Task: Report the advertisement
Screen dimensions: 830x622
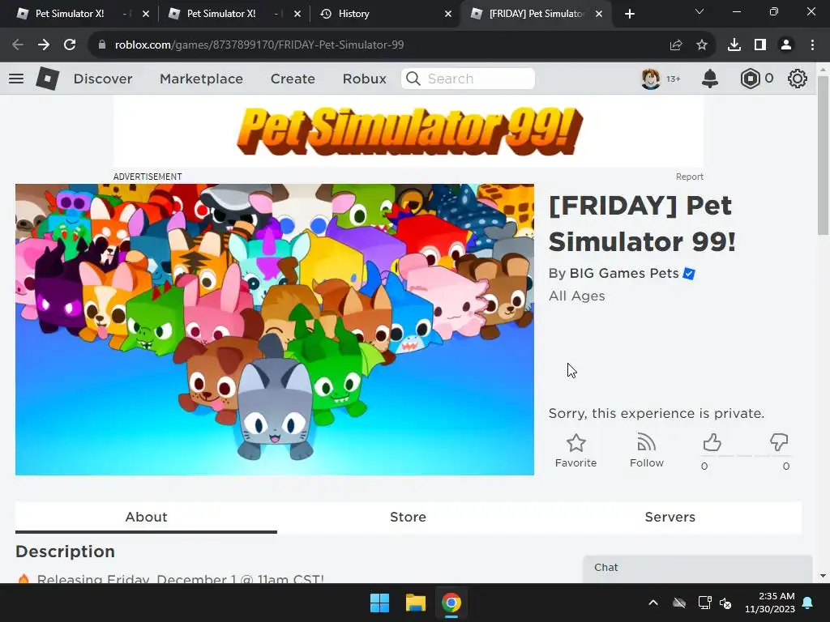Action: pyautogui.click(x=689, y=177)
